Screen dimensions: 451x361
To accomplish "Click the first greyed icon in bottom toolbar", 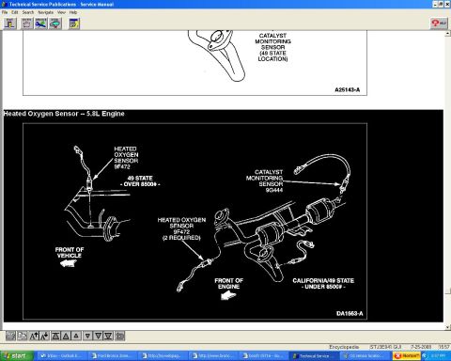I will coord(10,337).
